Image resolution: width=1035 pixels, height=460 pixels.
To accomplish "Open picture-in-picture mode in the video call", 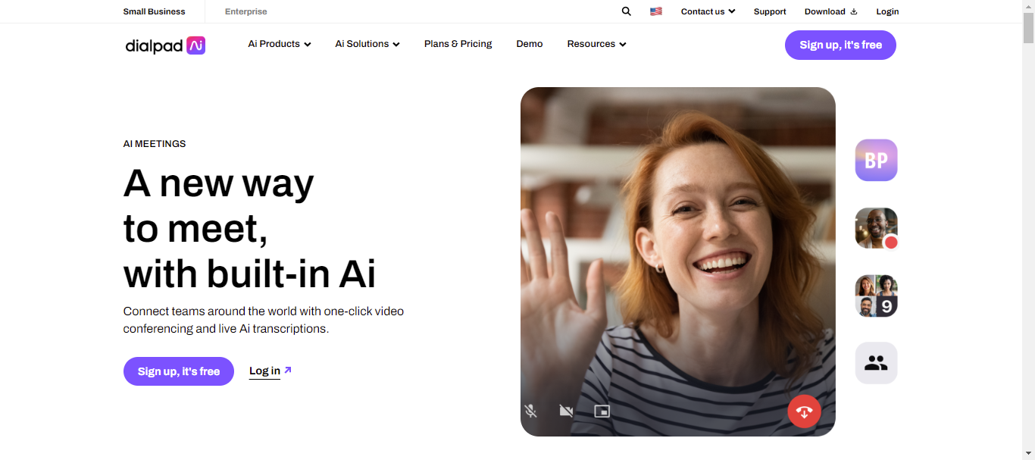I will tap(602, 411).
